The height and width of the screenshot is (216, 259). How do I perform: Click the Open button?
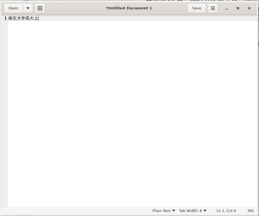click(x=13, y=8)
